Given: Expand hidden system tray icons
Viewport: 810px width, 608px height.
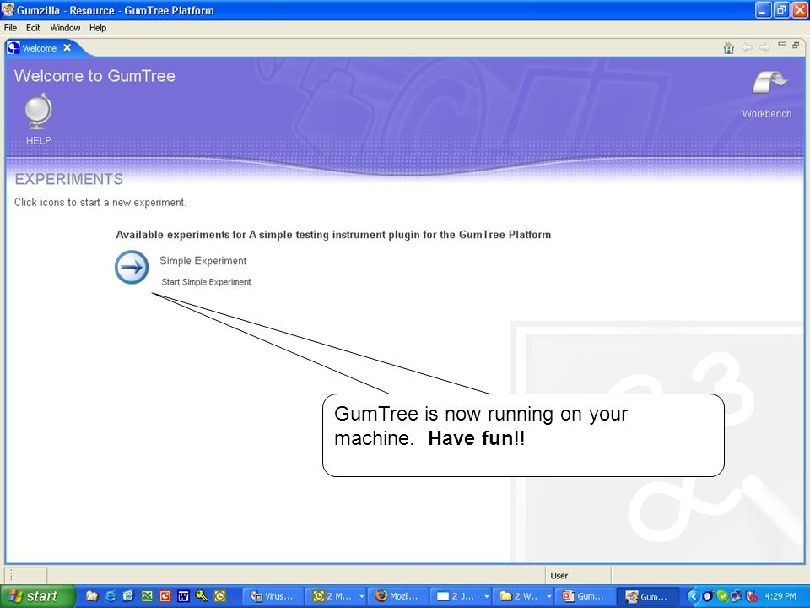Looking at the screenshot, I should 693,597.
